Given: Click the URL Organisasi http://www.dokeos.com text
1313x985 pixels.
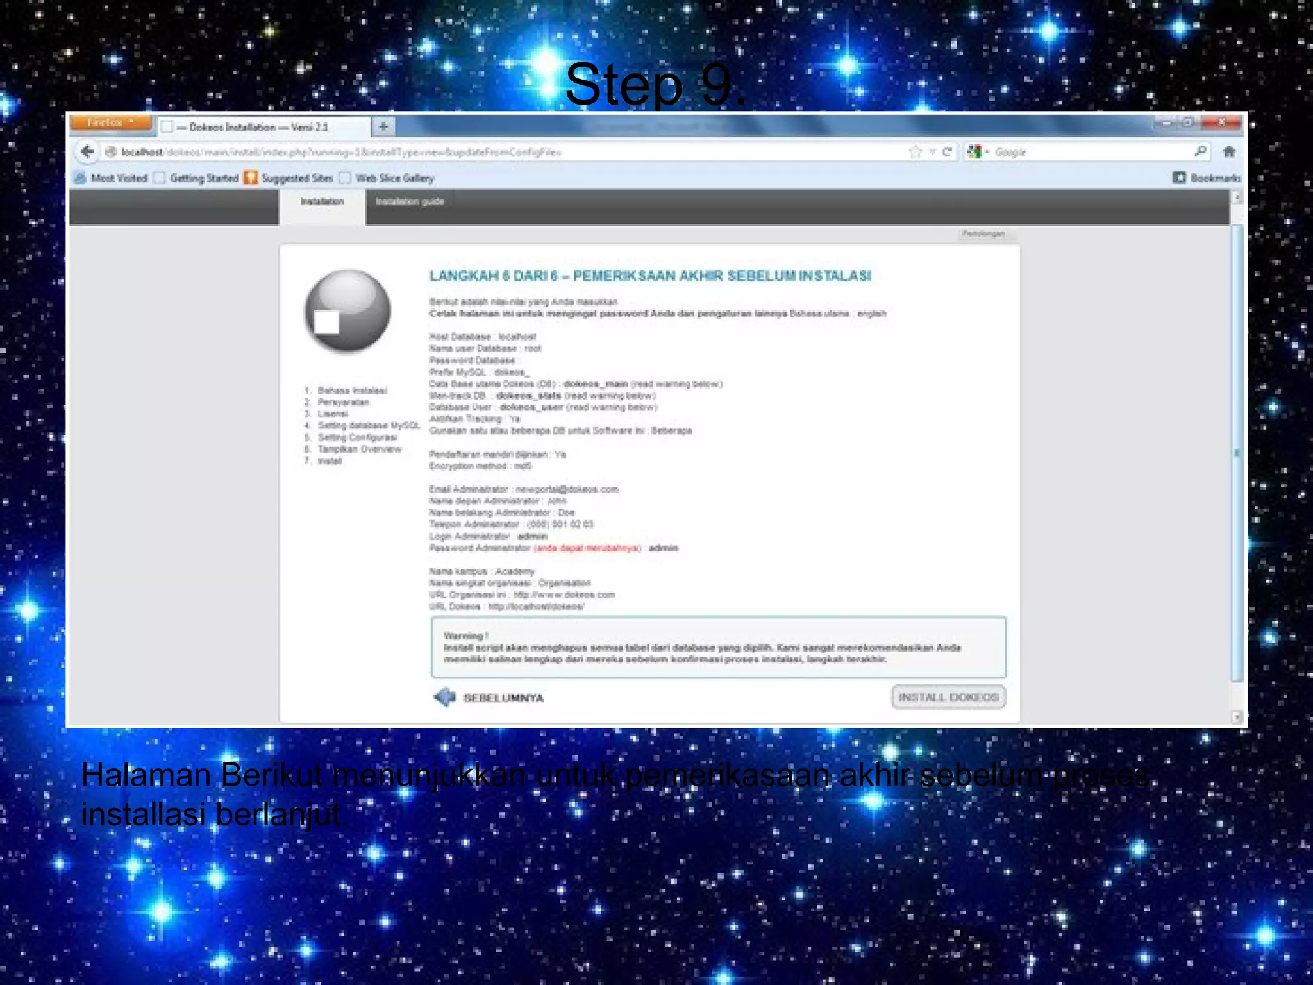Looking at the screenshot, I should 564,595.
